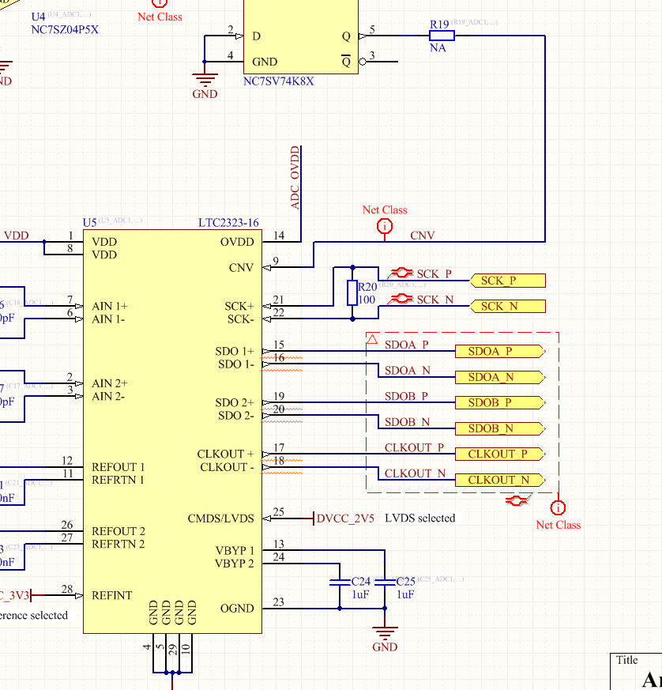
Task: Select capacitor C25 symbol
Action: coord(385,583)
